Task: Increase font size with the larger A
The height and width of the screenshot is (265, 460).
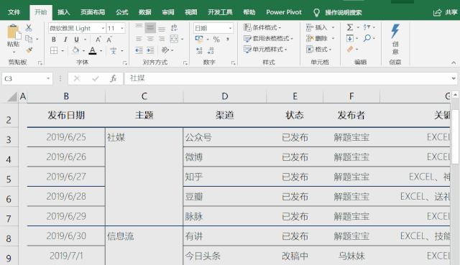Action: [98, 39]
